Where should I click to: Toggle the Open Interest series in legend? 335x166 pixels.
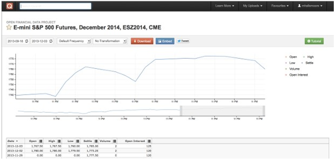(x=296, y=75)
